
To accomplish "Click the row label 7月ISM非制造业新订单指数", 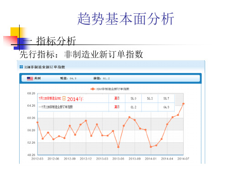I will (56, 107).
